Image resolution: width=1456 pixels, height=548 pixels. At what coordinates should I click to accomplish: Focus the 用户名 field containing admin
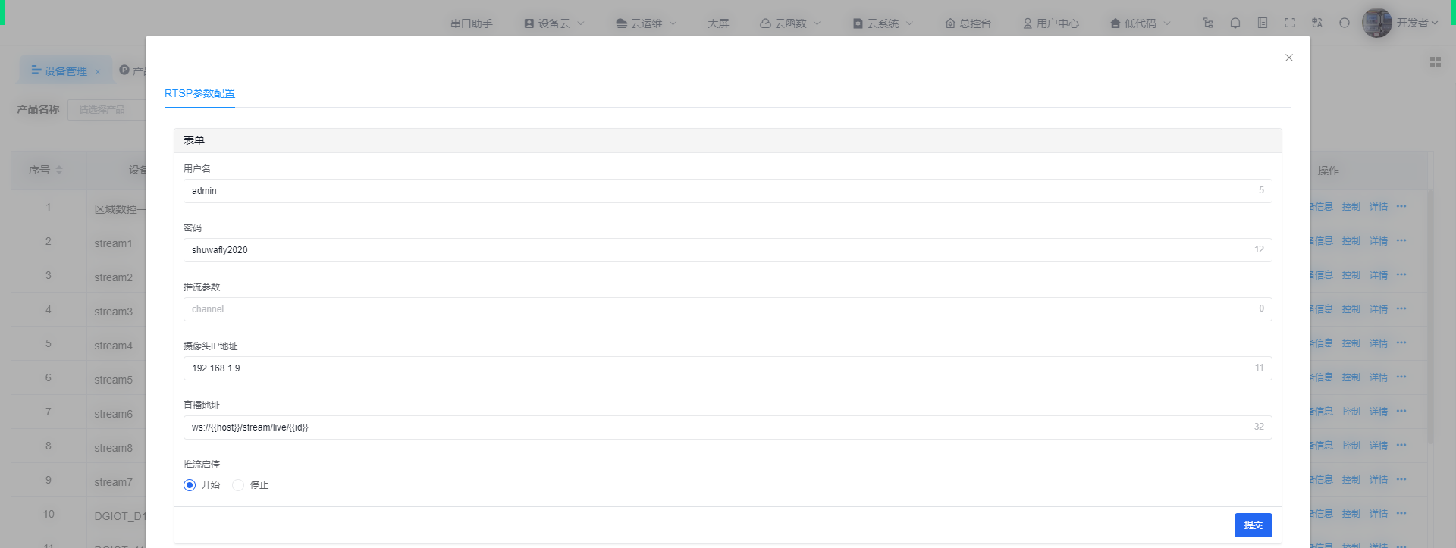tap(727, 191)
